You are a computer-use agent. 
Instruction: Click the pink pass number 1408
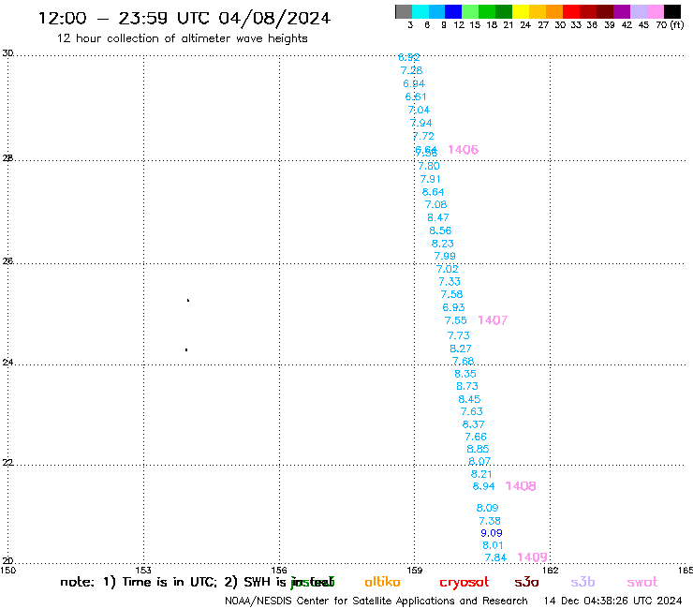(521, 486)
